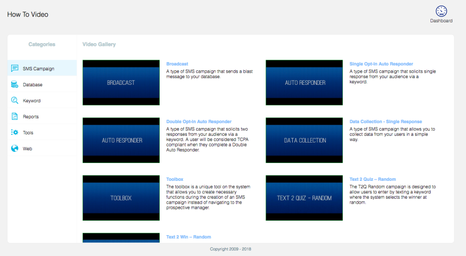Open Data Collection - Single Response link
The image size is (466, 256).
[x=385, y=122]
